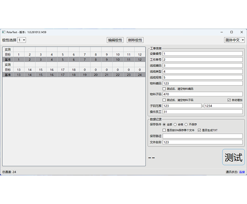Select the 合格 save condition radio
Screen dimensions: 247x204
pyautogui.click(x=175, y=124)
